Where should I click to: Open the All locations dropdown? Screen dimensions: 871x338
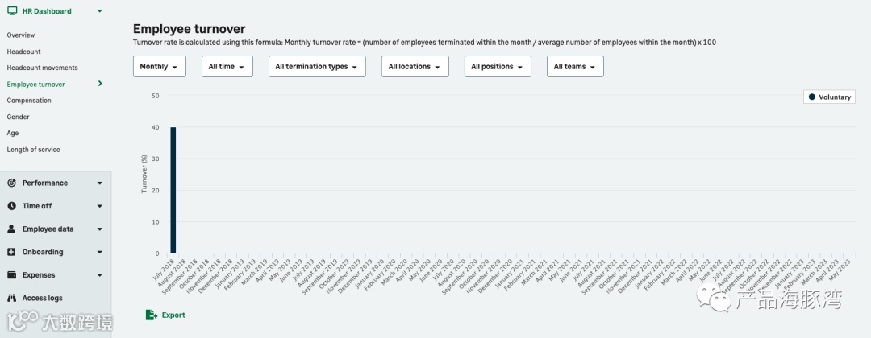coord(415,67)
